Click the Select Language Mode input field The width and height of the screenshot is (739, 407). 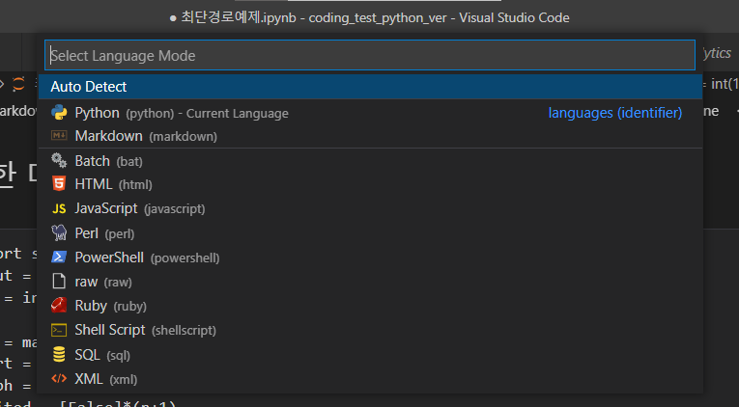click(370, 56)
